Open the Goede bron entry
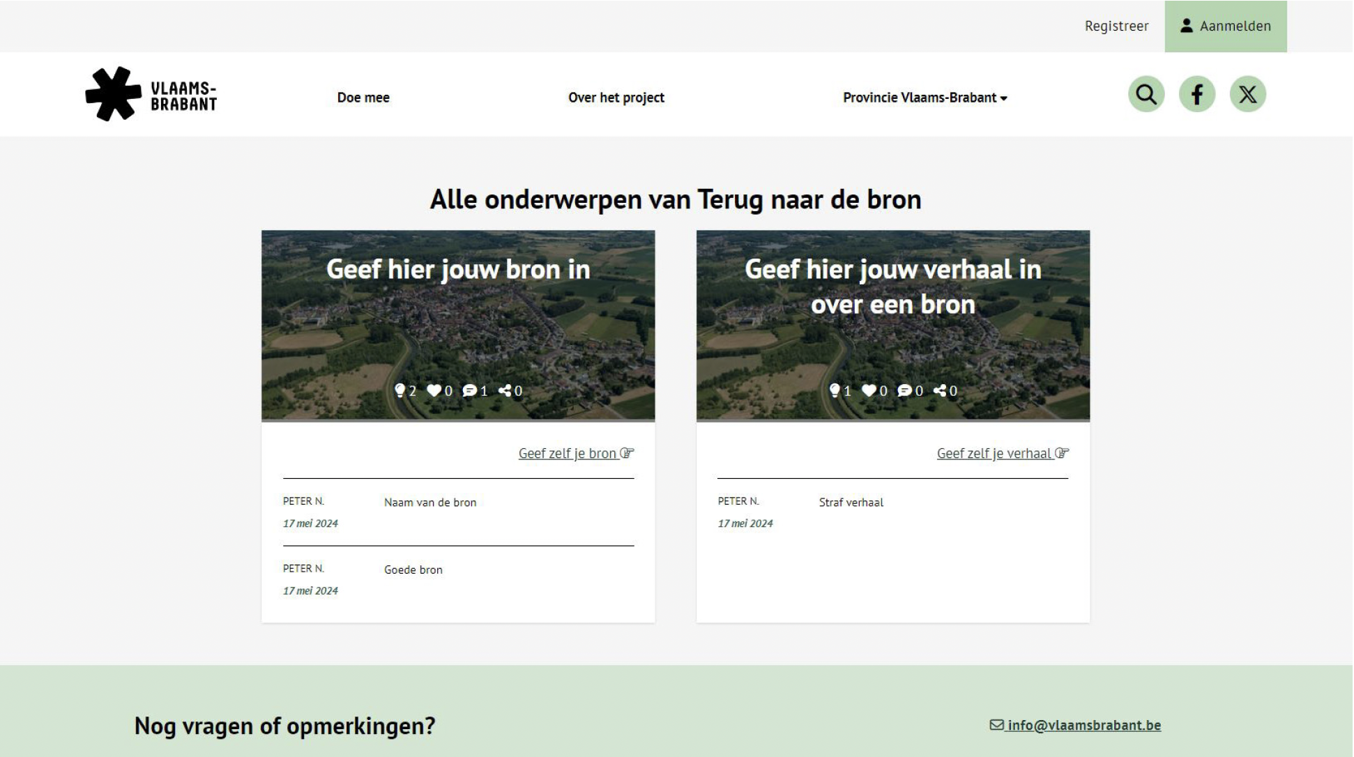 [413, 570]
